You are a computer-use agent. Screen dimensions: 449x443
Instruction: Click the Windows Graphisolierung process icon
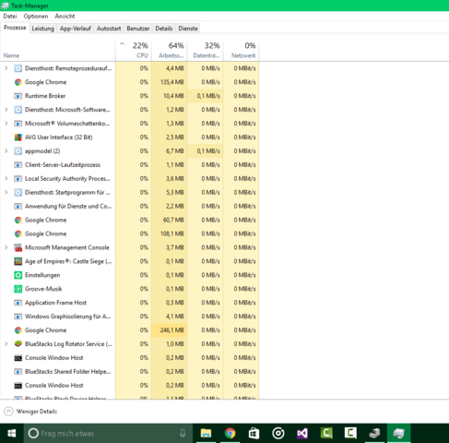[x=18, y=317]
